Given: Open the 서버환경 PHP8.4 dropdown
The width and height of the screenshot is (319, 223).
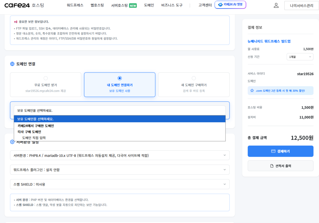Looking at the screenshot, I should [x=120, y=155].
